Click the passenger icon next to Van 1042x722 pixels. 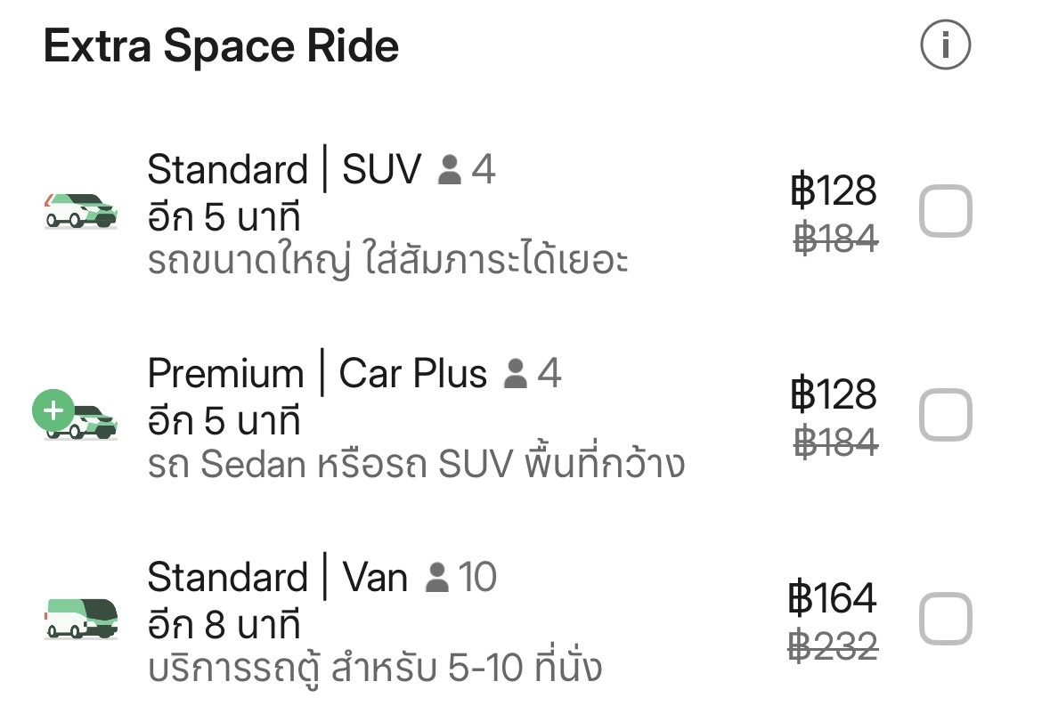437,578
